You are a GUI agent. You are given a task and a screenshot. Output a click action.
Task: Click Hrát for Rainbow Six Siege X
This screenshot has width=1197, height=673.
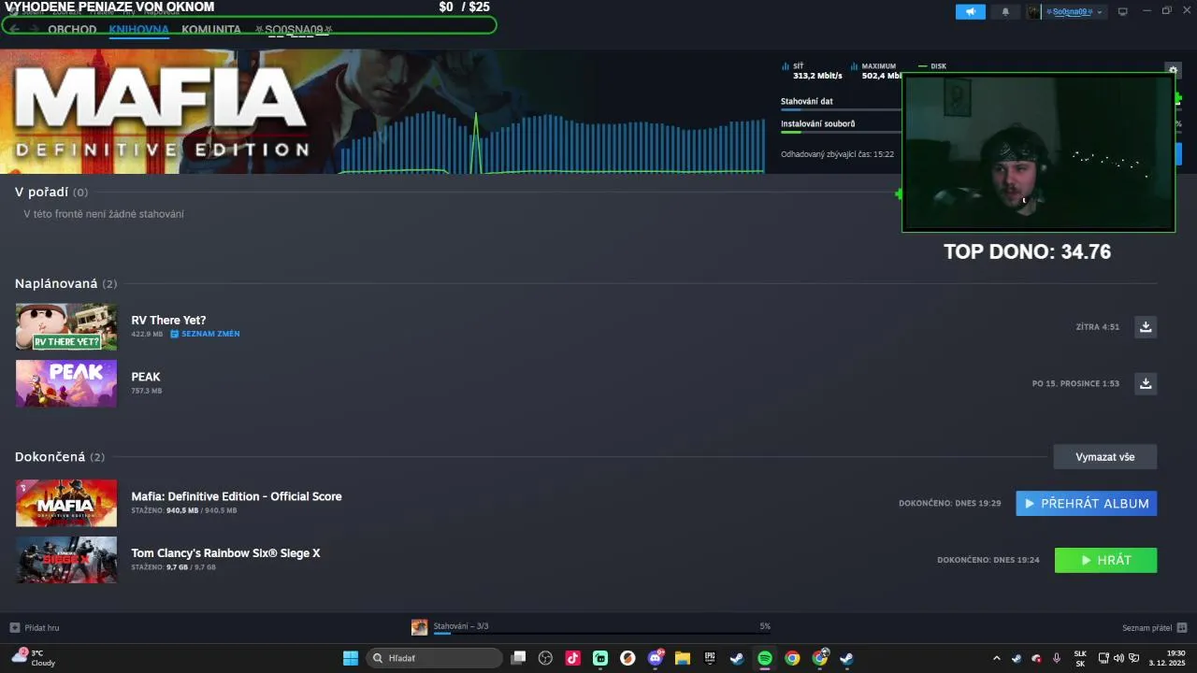coord(1106,560)
